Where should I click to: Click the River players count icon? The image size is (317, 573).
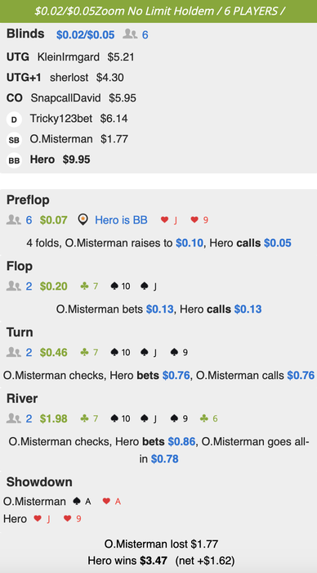click(14, 418)
